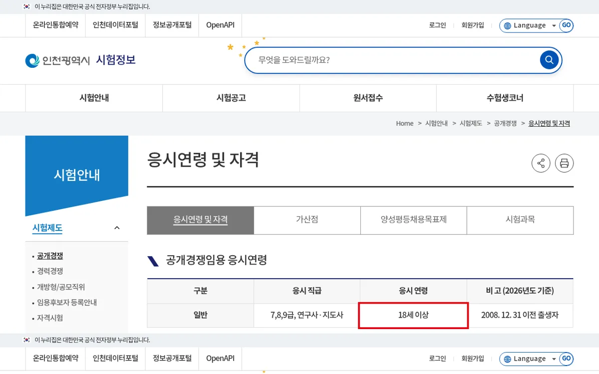
Task: Click the GO button in the upper header
Action: click(x=566, y=25)
